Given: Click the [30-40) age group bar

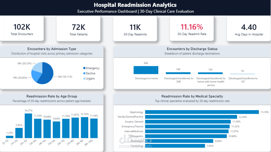Looking at the screenshot, I should tap(38, 128).
